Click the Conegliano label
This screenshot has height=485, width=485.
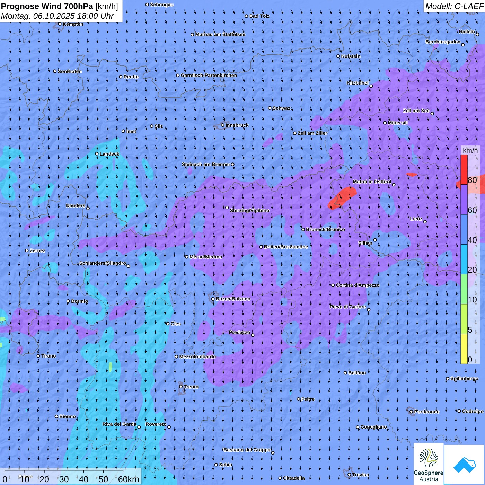click(373, 427)
